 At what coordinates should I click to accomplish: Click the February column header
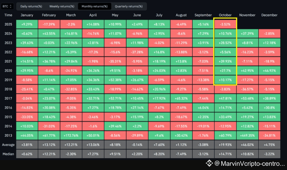(49, 15)
